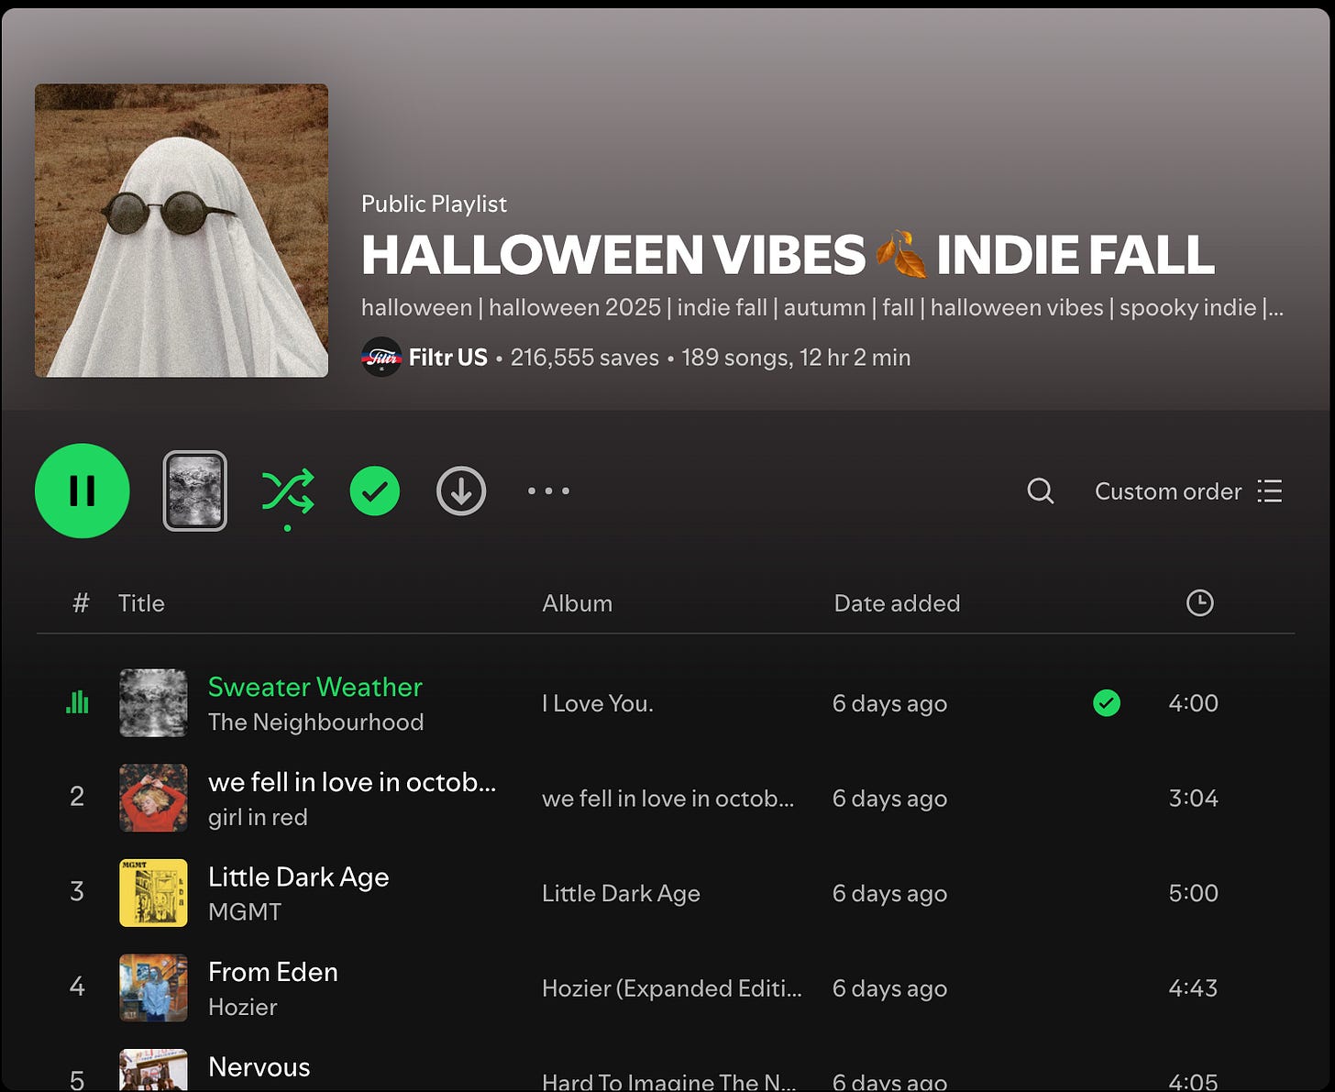Open Hozier (Expanded Edition) album link
Viewport: 1335px width, 1092px height.
click(x=672, y=988)
